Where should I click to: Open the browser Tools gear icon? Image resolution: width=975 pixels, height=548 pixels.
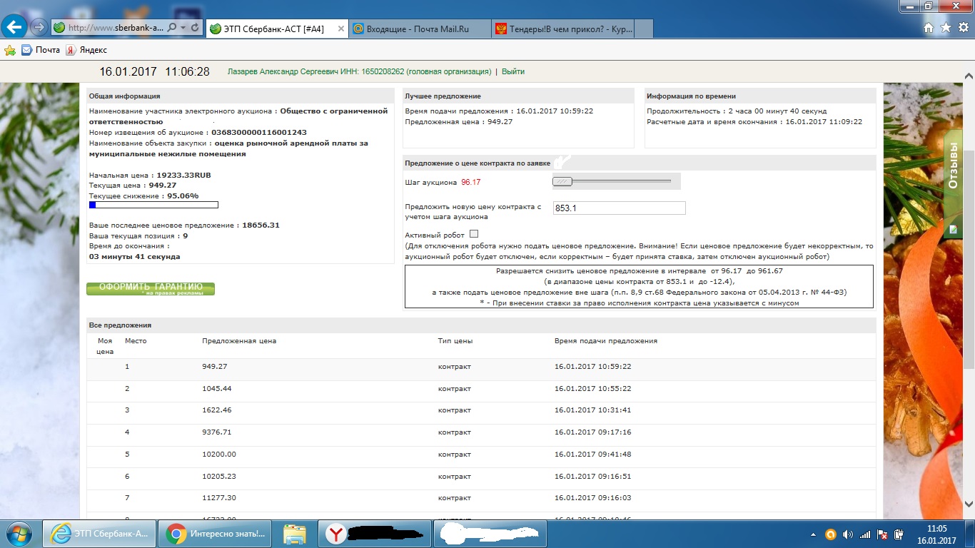click(963, 28)
